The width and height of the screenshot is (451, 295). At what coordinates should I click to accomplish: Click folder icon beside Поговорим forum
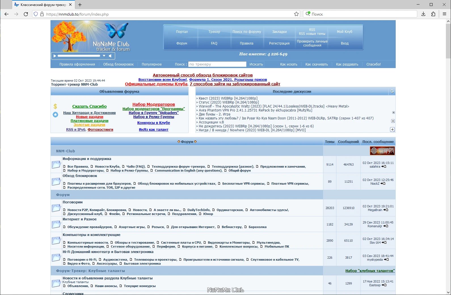point(56,208)
